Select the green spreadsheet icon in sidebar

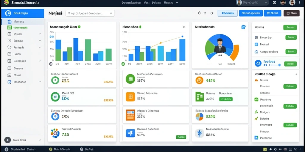[9, 28]
